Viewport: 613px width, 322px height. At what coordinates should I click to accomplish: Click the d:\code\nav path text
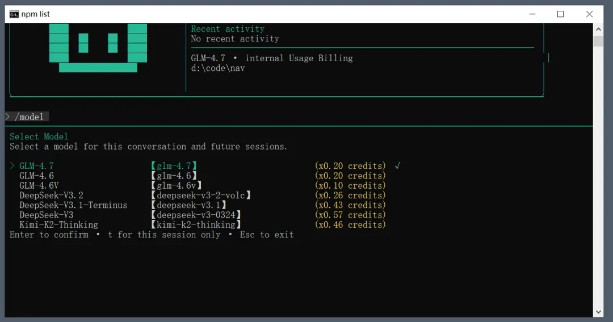218,68
